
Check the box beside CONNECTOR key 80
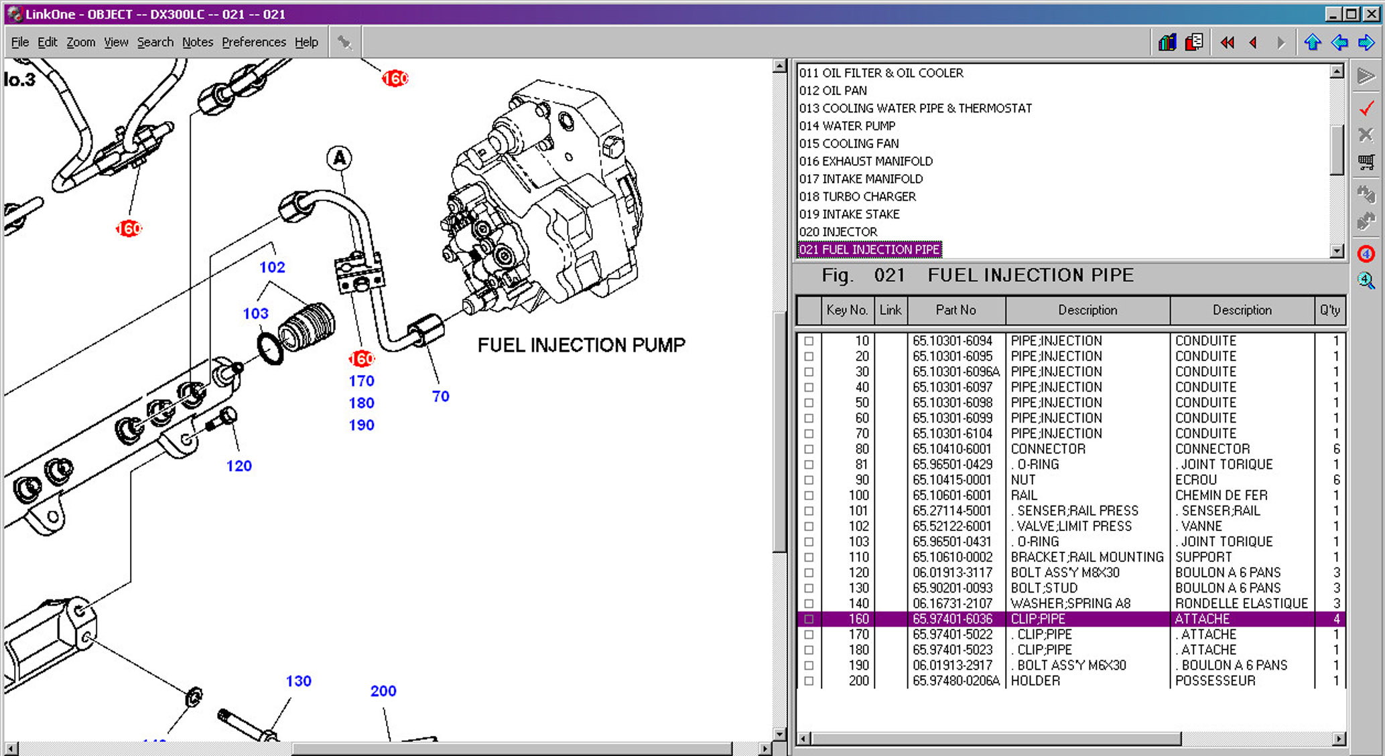tap(809, 449)
